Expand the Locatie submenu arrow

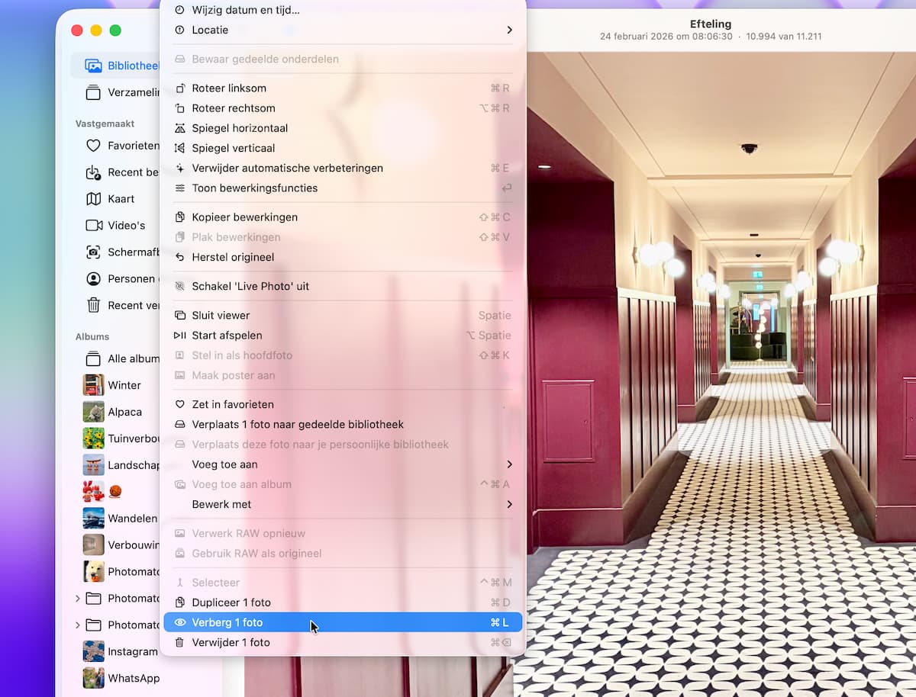click(x=509, y=31)
